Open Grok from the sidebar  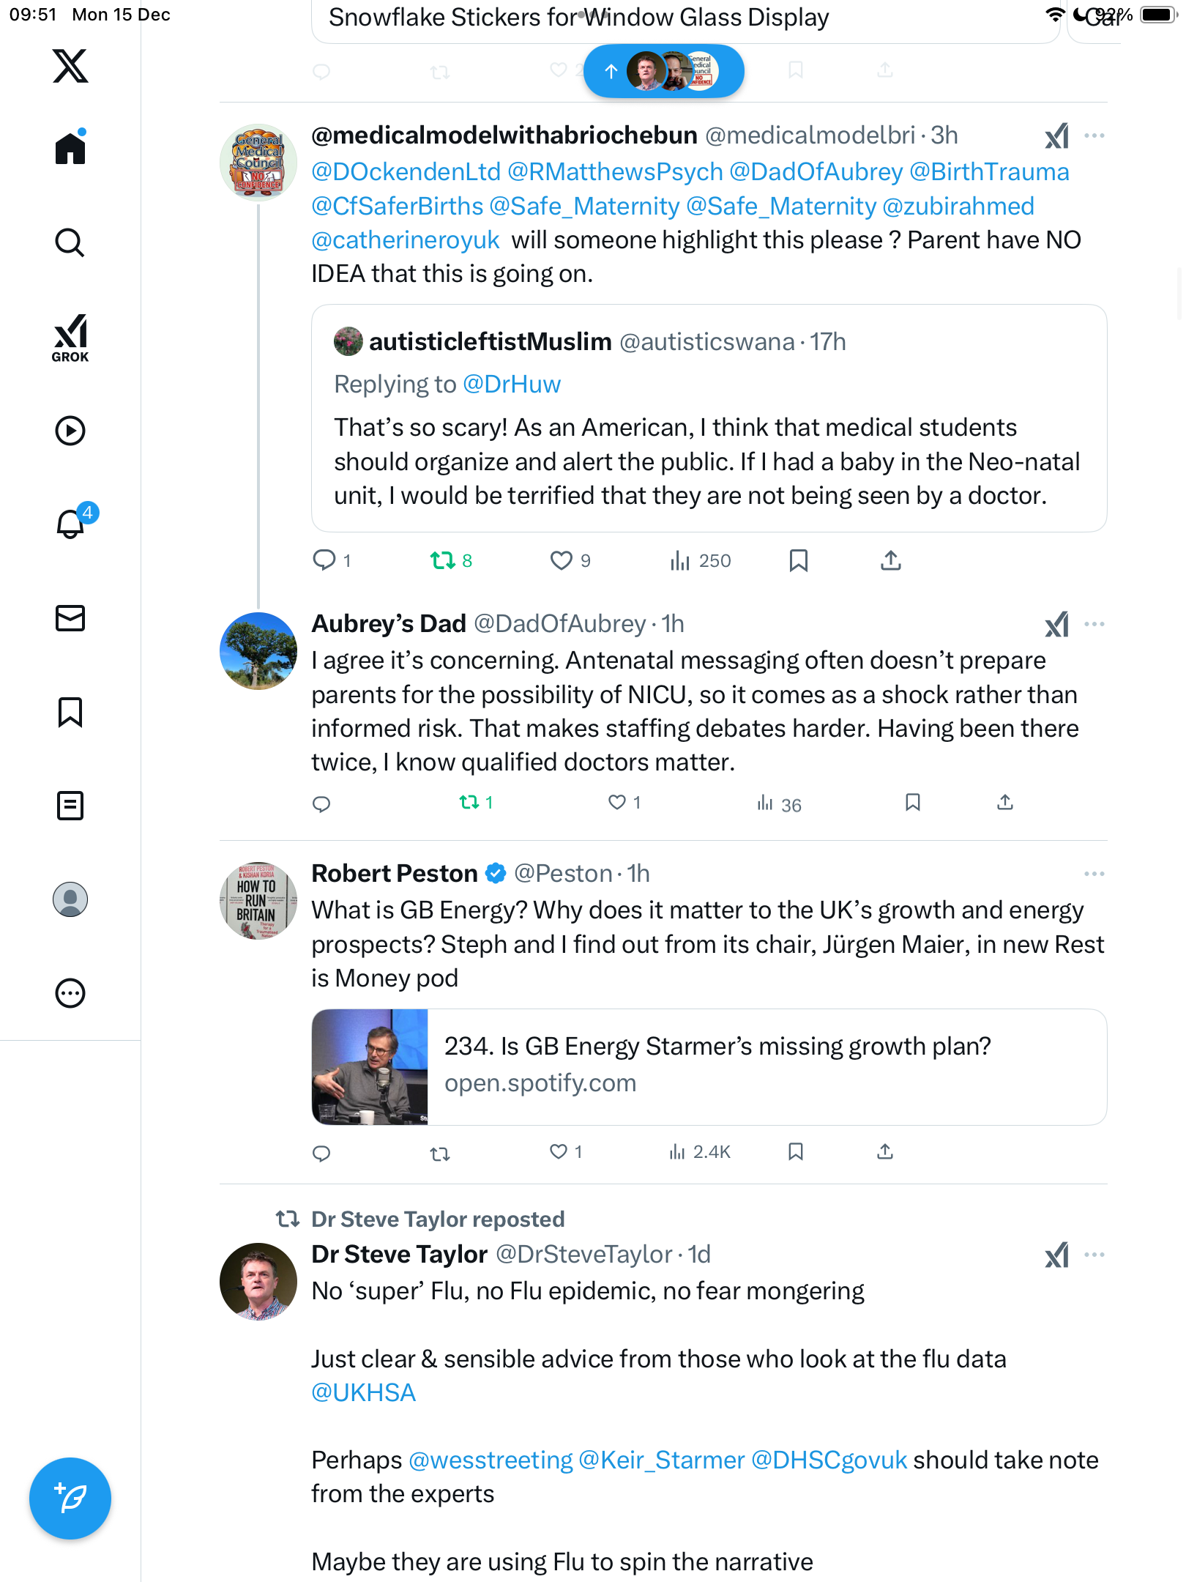pos(70,338)
